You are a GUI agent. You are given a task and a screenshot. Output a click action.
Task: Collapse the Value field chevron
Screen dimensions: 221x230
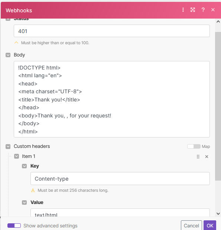tap(25, 203)
